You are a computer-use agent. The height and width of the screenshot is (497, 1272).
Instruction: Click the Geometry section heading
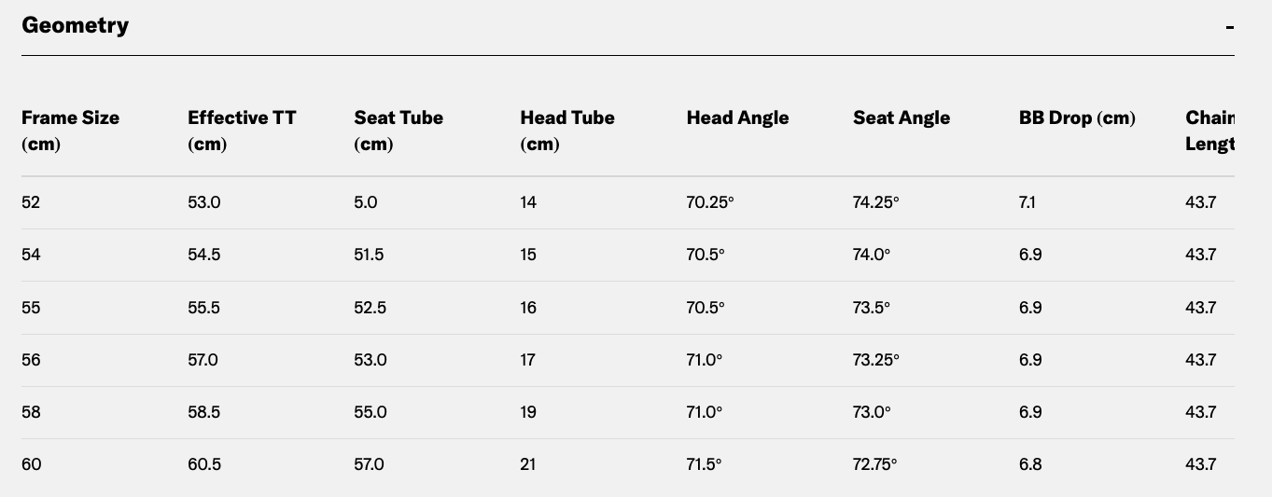point(75,25)
